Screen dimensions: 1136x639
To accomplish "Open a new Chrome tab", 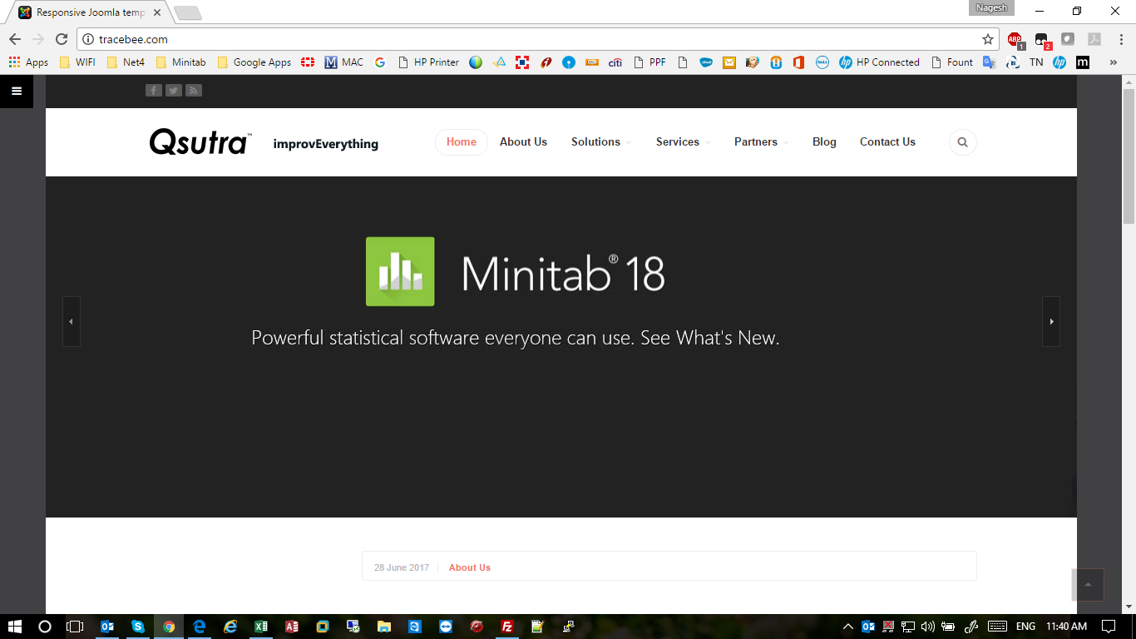I will (x=188, y=13).
